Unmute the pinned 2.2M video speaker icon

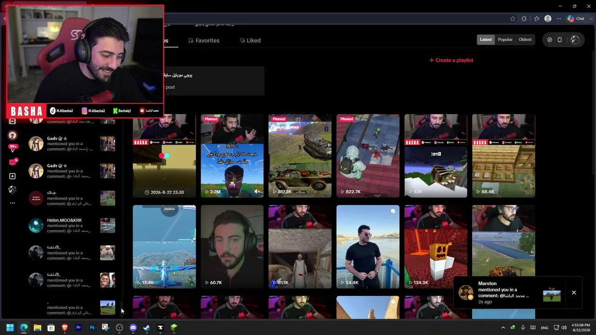pyautogui.click(x=257, y=192)
